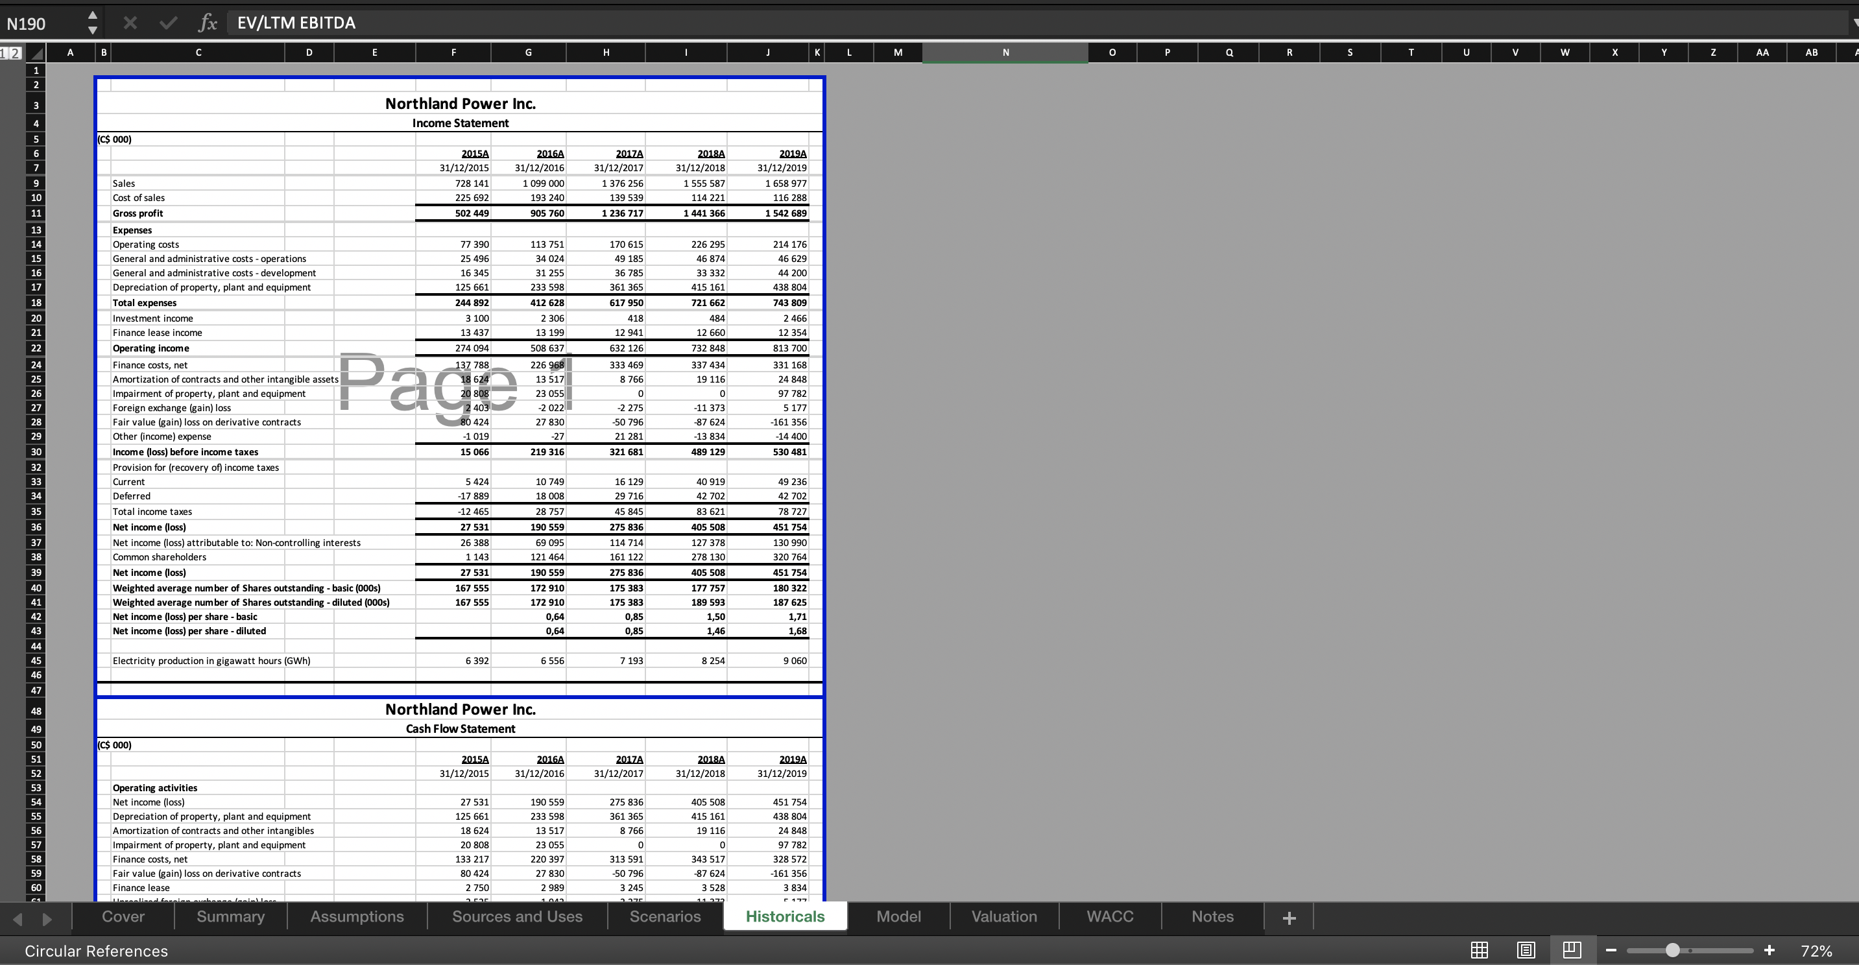This screenshot has height=965, width=1859.
Task: Select column J header
Action: [768, 53]
